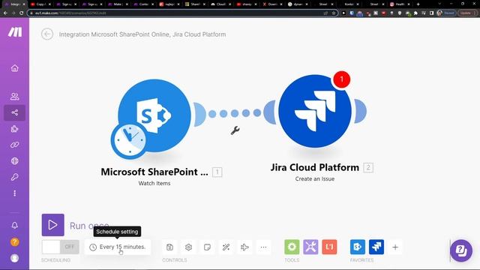
Task: Click the browser Back arrow
Action: tap(5, 13)
